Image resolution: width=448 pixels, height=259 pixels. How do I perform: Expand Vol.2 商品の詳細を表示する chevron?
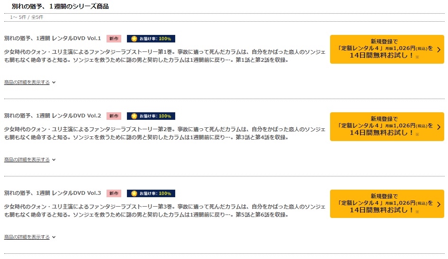click(54, 160)
